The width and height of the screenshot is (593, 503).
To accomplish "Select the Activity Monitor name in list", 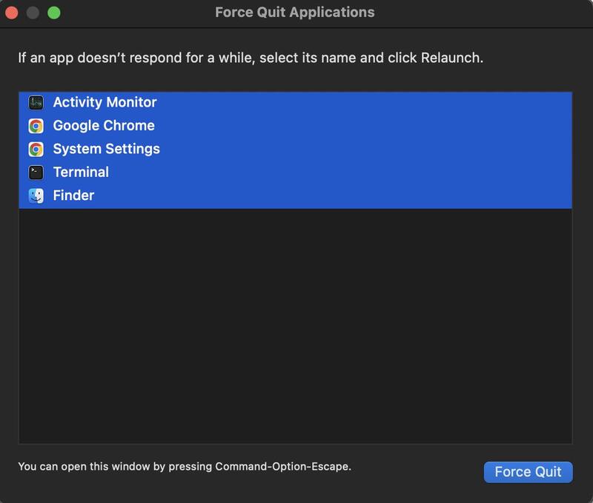I will pos(105,102).
